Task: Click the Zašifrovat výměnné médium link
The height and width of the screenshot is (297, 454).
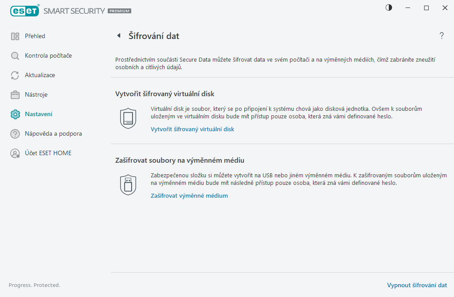Action: [189, 196]
